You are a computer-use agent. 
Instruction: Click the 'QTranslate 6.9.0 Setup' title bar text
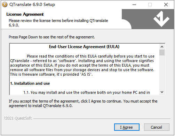pos(32,5)
